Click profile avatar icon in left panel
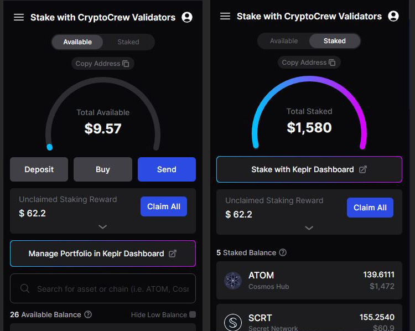This screenshot has height=331, width=415. (187, 17)
